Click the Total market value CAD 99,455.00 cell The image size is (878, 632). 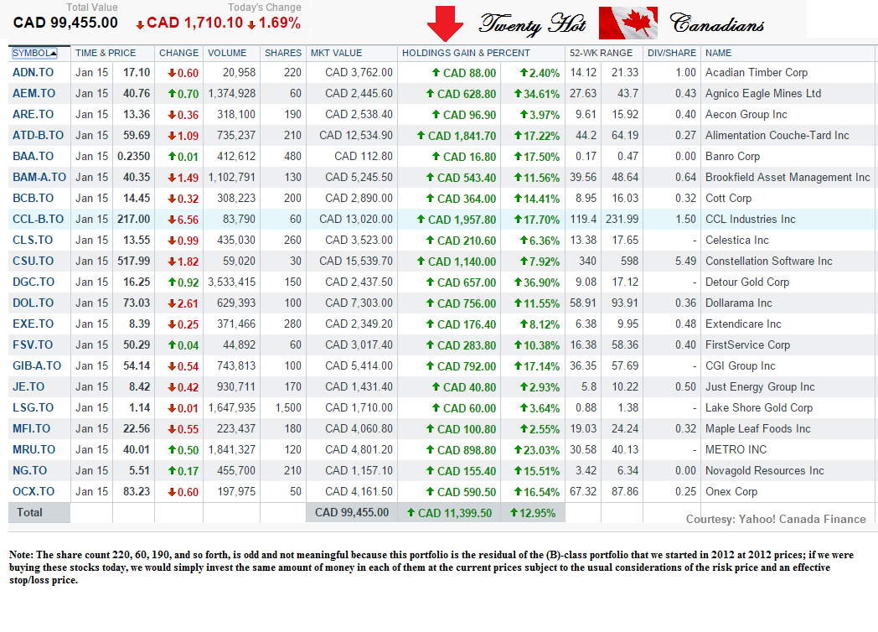click(x=352, y=512)
